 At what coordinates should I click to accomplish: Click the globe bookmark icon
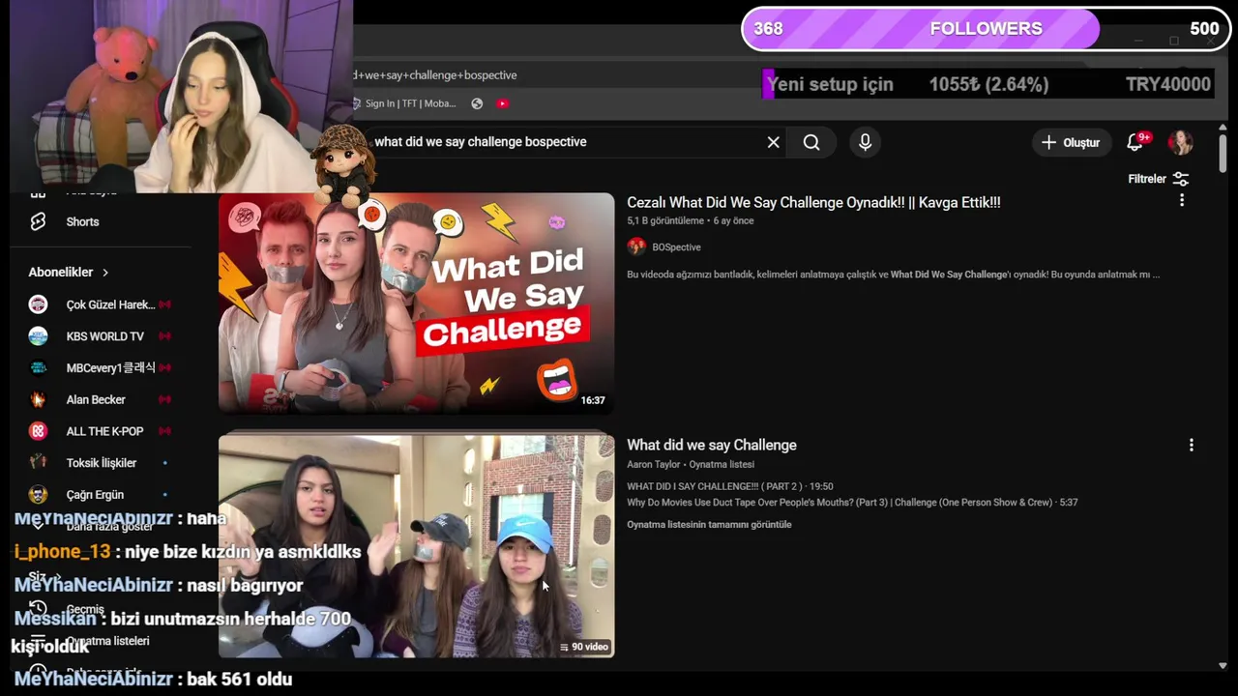(477, 103)
